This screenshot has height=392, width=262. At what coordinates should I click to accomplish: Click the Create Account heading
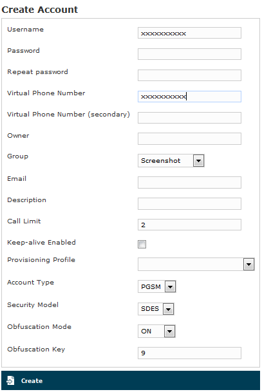(x=40, y=10)
